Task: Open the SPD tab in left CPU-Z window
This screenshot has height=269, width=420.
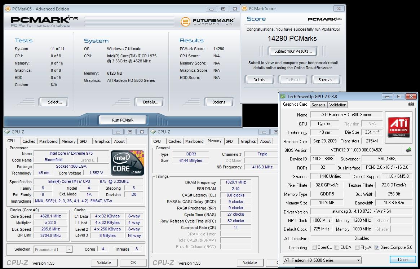Action: pos(83,141)
